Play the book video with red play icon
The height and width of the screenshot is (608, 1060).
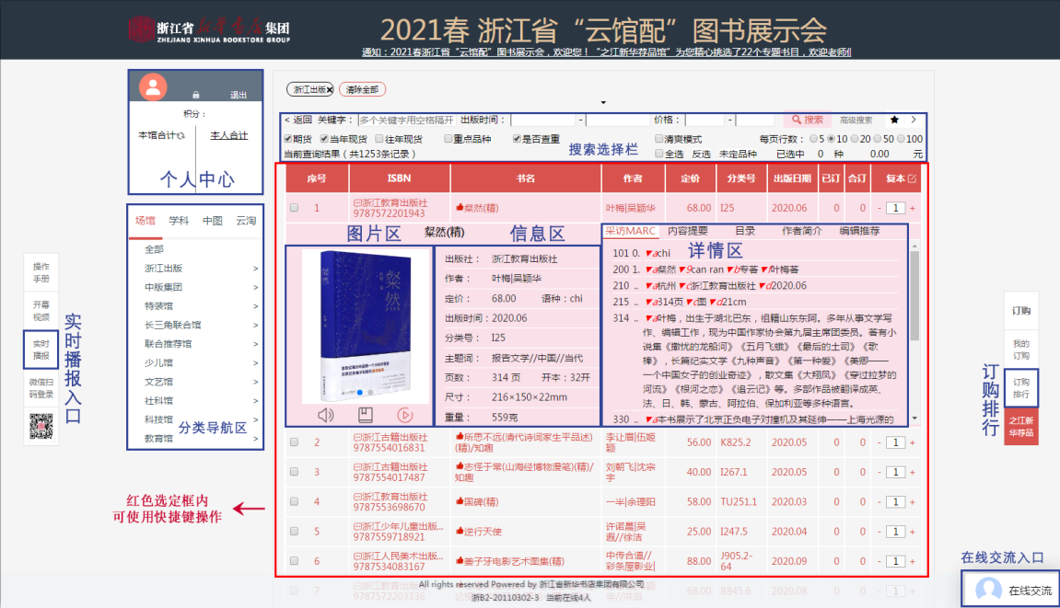pyautogui.click(x=405, y=415)
